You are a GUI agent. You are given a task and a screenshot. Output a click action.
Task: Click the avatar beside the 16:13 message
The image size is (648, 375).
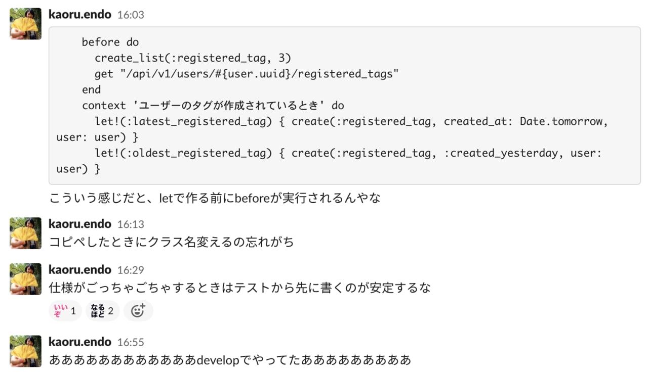click(x=25, y=233)
